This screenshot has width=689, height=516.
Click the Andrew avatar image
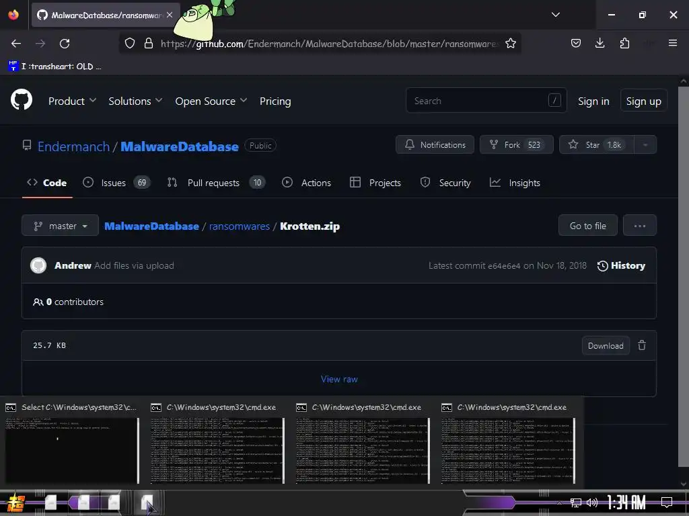point(38,265)
